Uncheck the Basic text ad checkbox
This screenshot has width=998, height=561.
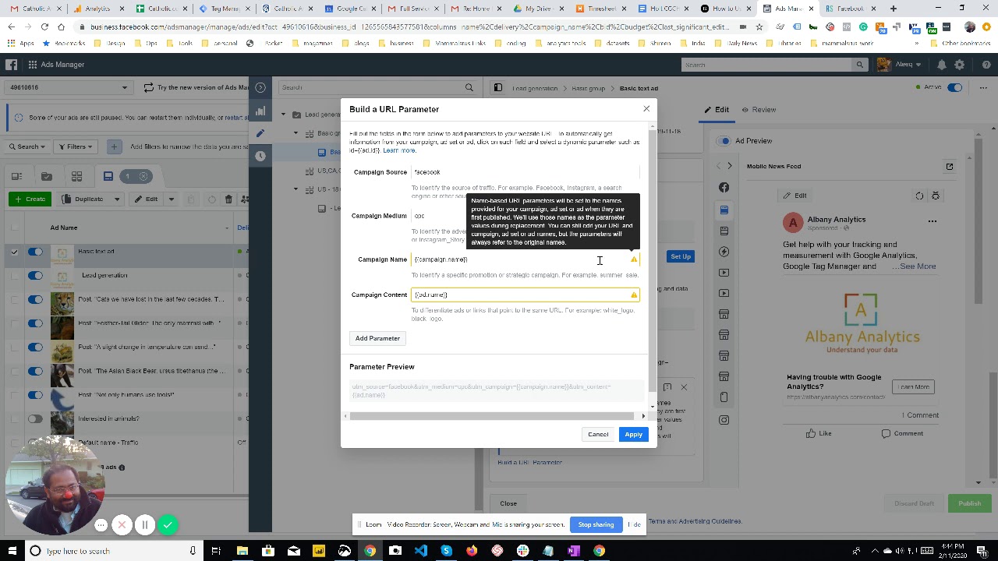(14, 252)
